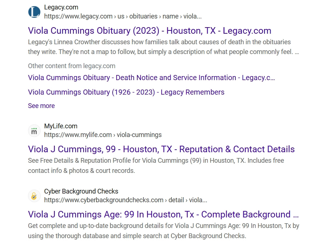The width and height of the screenshot is (316, 241).
Task: Open Viola Cummings Obituary (1926 - 2023) link
Action: click(x=126, y=92)
